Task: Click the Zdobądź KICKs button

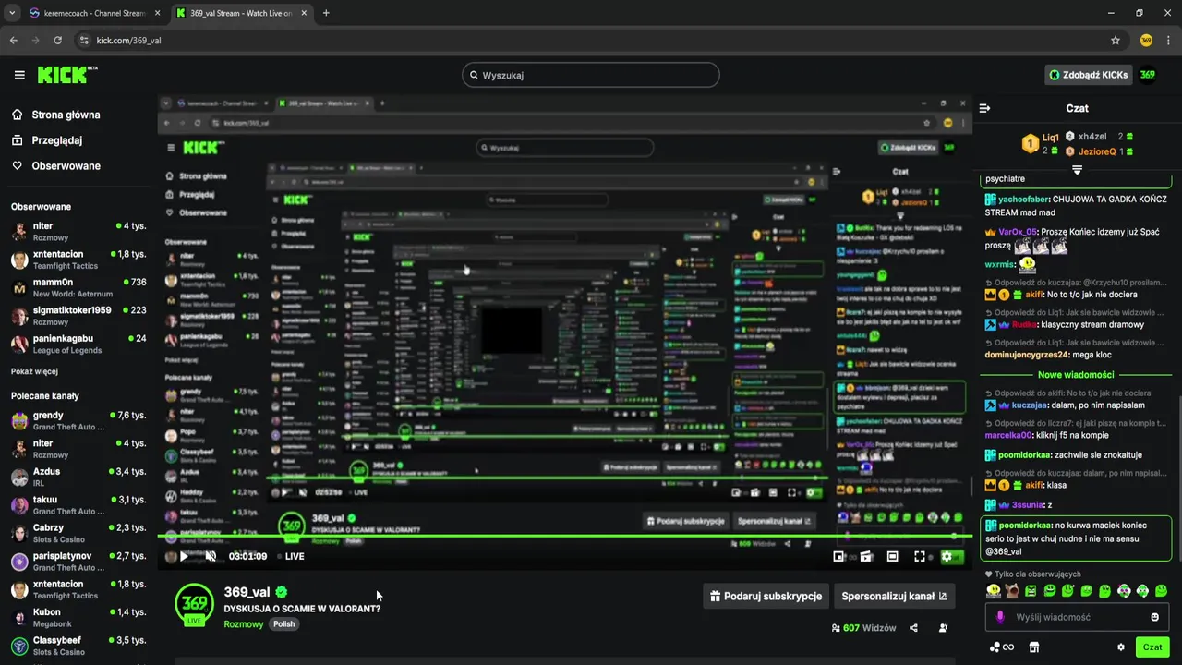Action: [x=1088, y=75]
